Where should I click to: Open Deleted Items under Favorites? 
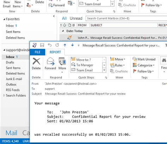coord(16,38)
